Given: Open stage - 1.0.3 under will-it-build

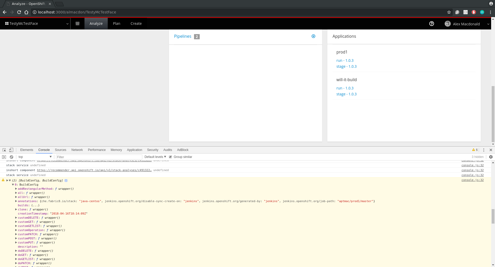Looking at the screenshot, I should [x=346, y=94].
